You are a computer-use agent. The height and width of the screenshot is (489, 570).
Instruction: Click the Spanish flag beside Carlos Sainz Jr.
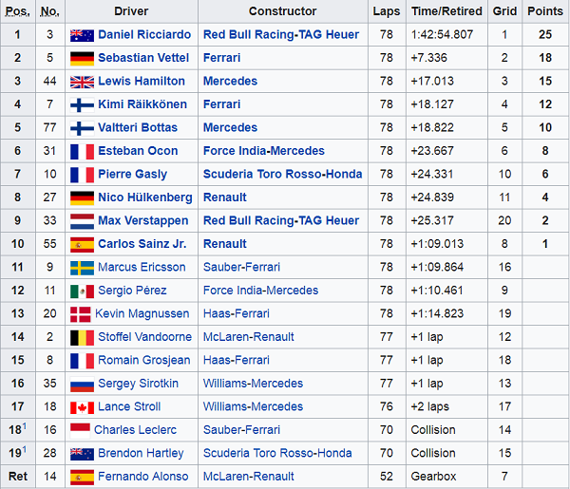pyautogui.click(x=82, y=245)
